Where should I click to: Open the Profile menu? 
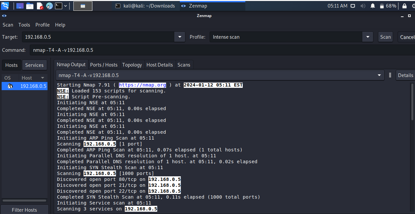pos(43,25)
